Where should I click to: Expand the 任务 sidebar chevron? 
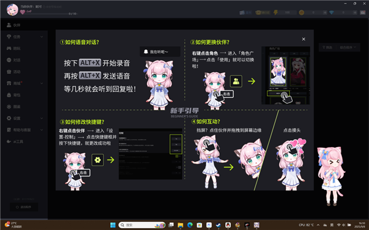(42, 37)
